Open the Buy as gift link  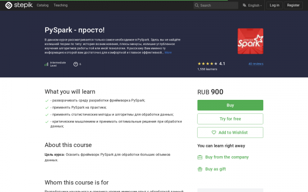pyautogui.click(x=216, y=169)
